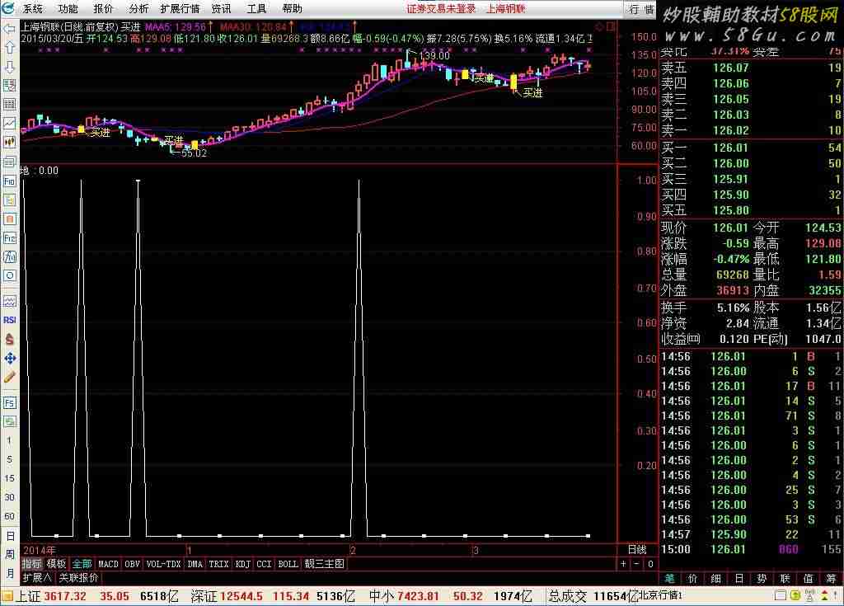Click the FS icon in left toolbar

click(x=9, y=402)
